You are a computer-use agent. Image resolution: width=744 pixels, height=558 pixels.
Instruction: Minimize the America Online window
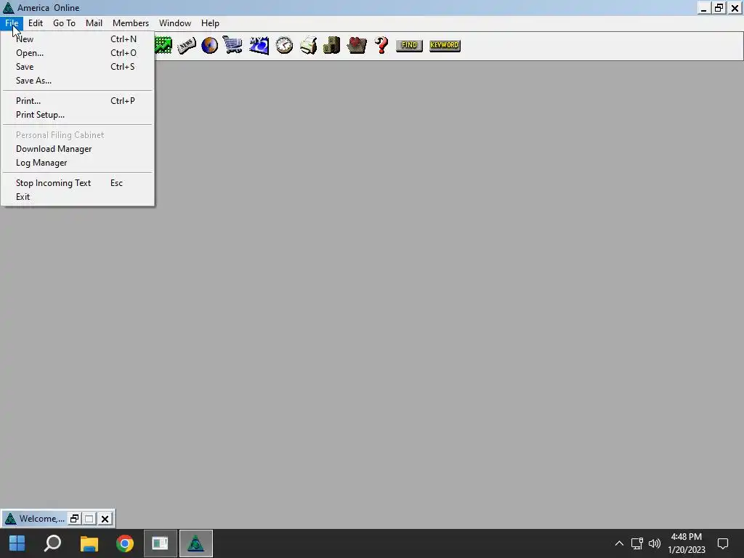[x=703, y=8]
